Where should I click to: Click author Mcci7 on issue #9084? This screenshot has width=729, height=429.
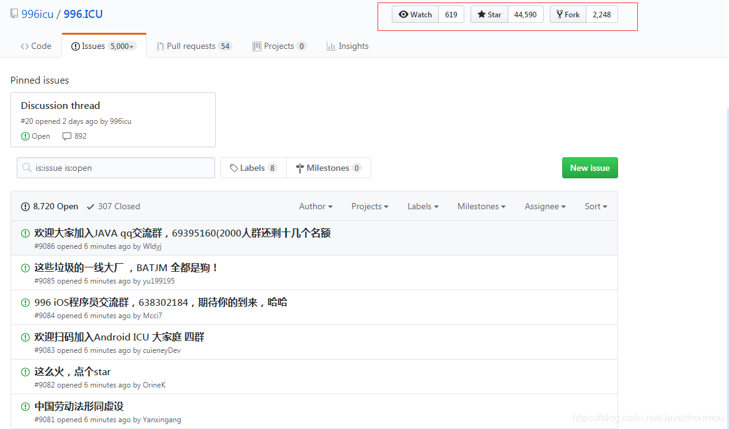152,316
